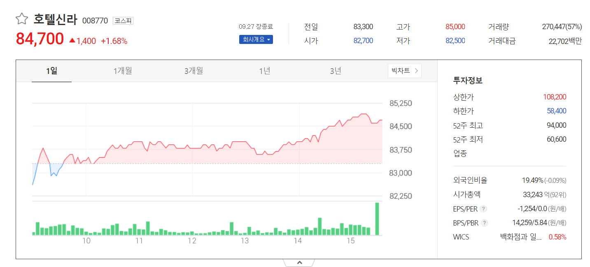Click the 거래량 value 270,447(57%)
The height and width of the screenshot is (267, 590).
click(x=562, y=27)
